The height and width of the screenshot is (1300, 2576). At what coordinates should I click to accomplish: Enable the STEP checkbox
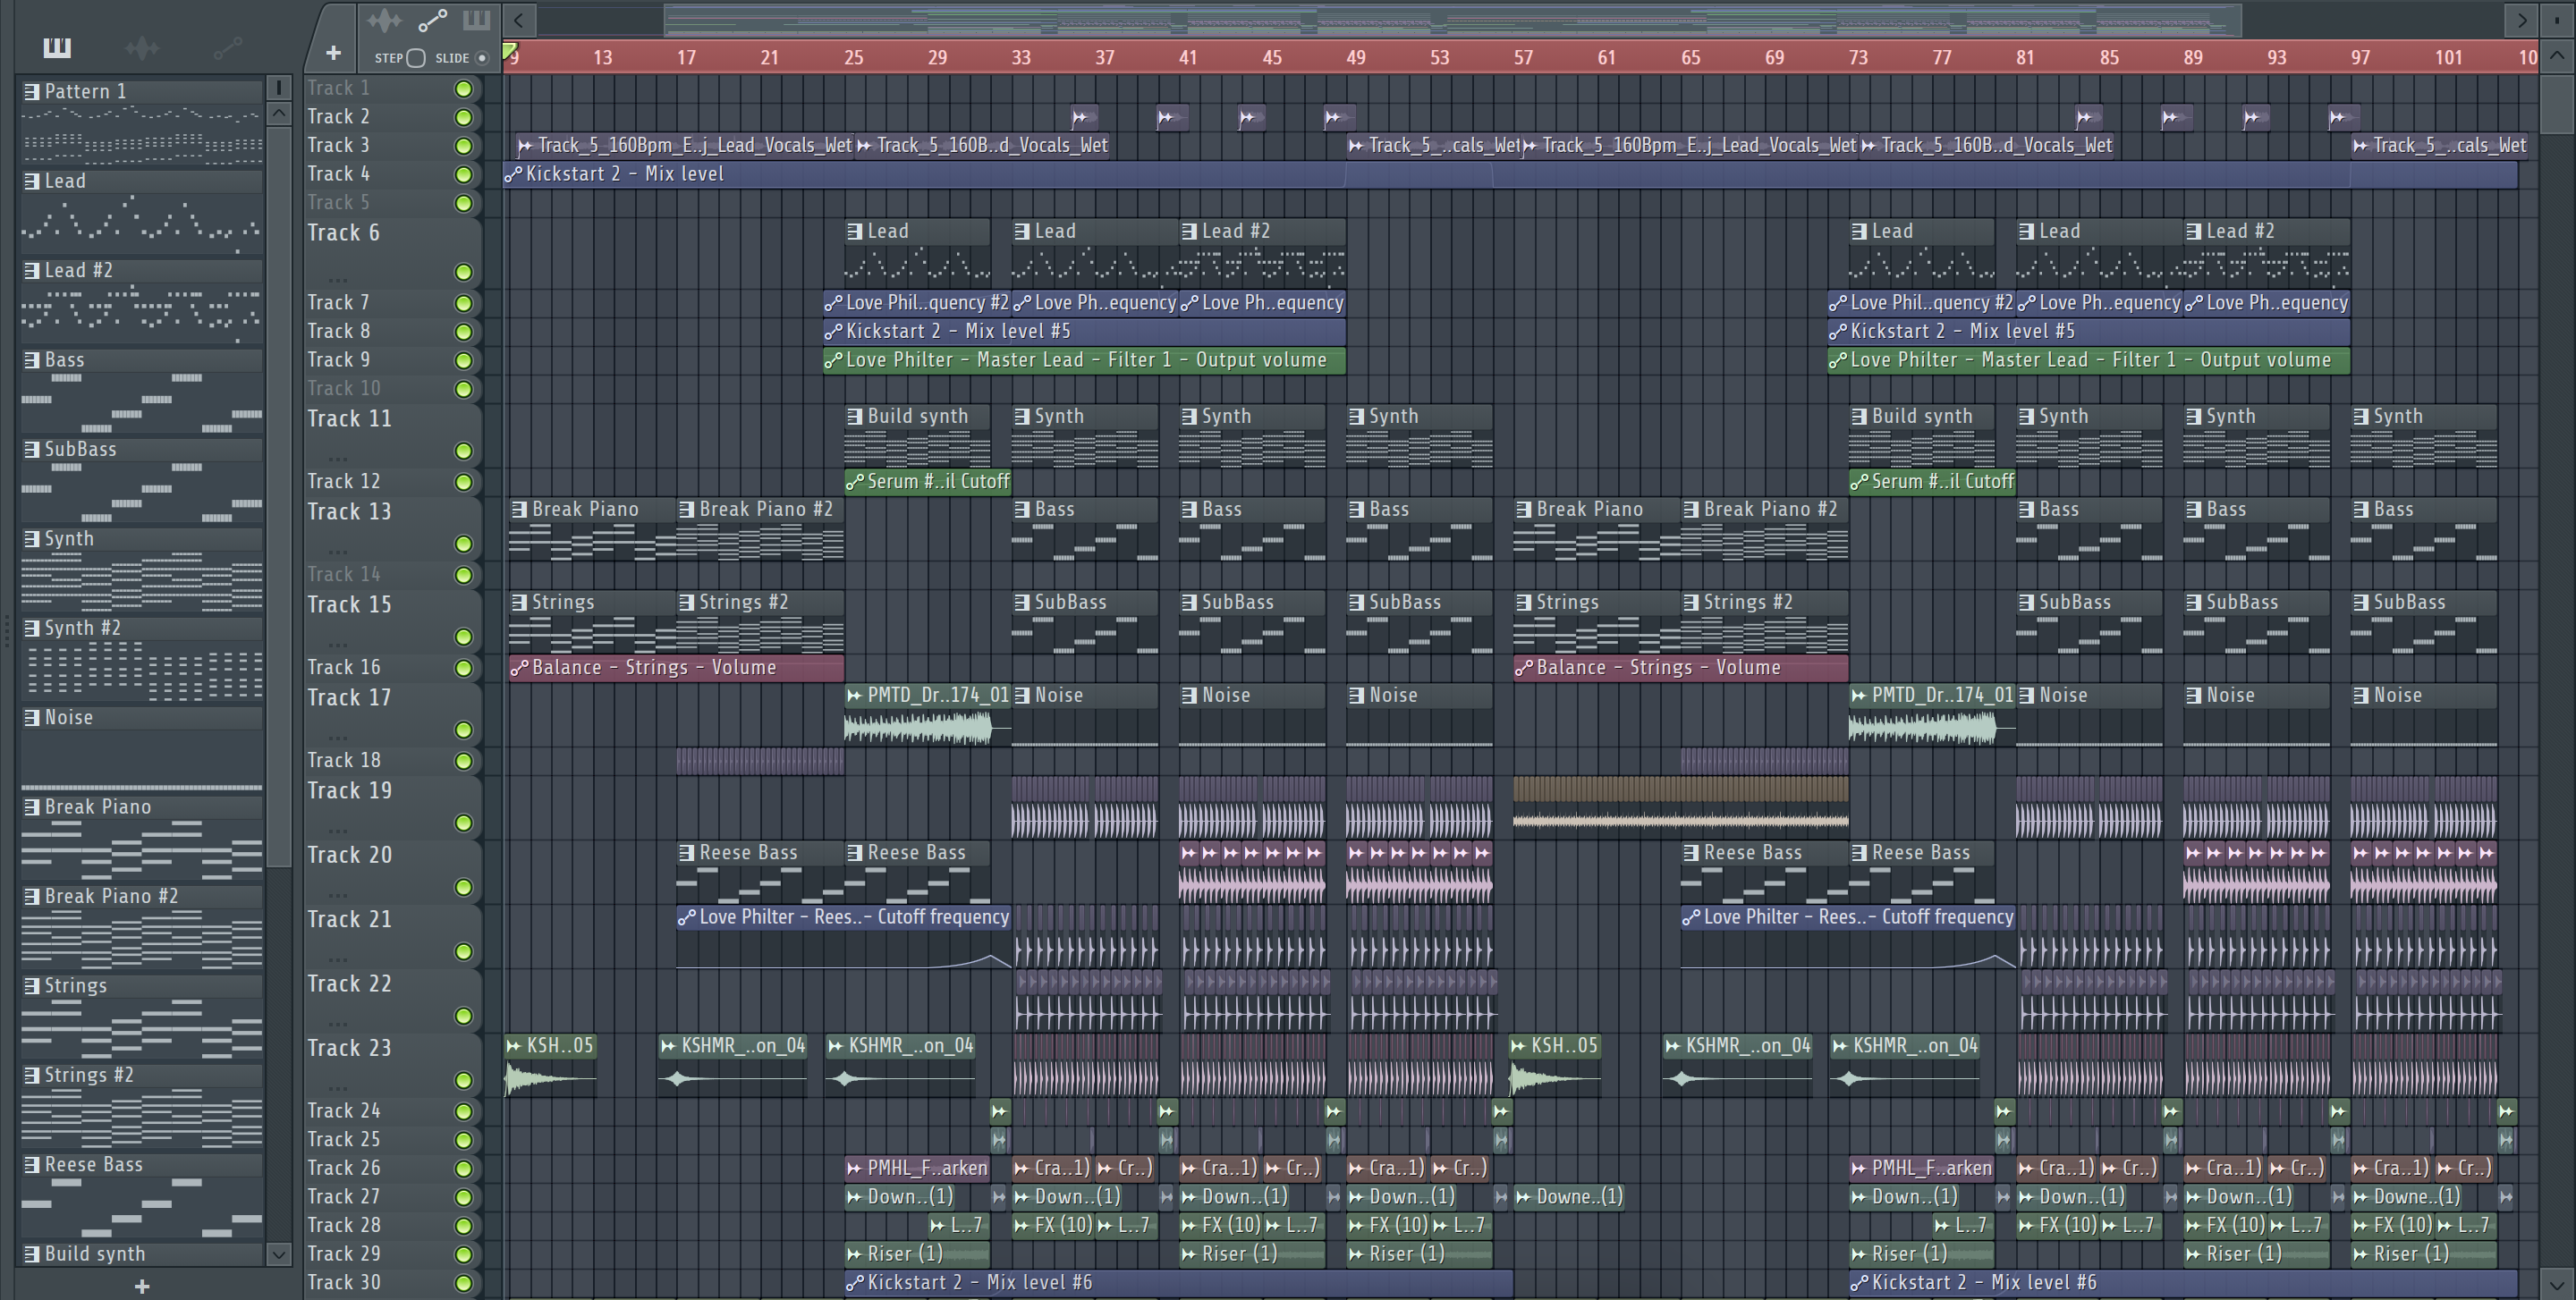416,58
